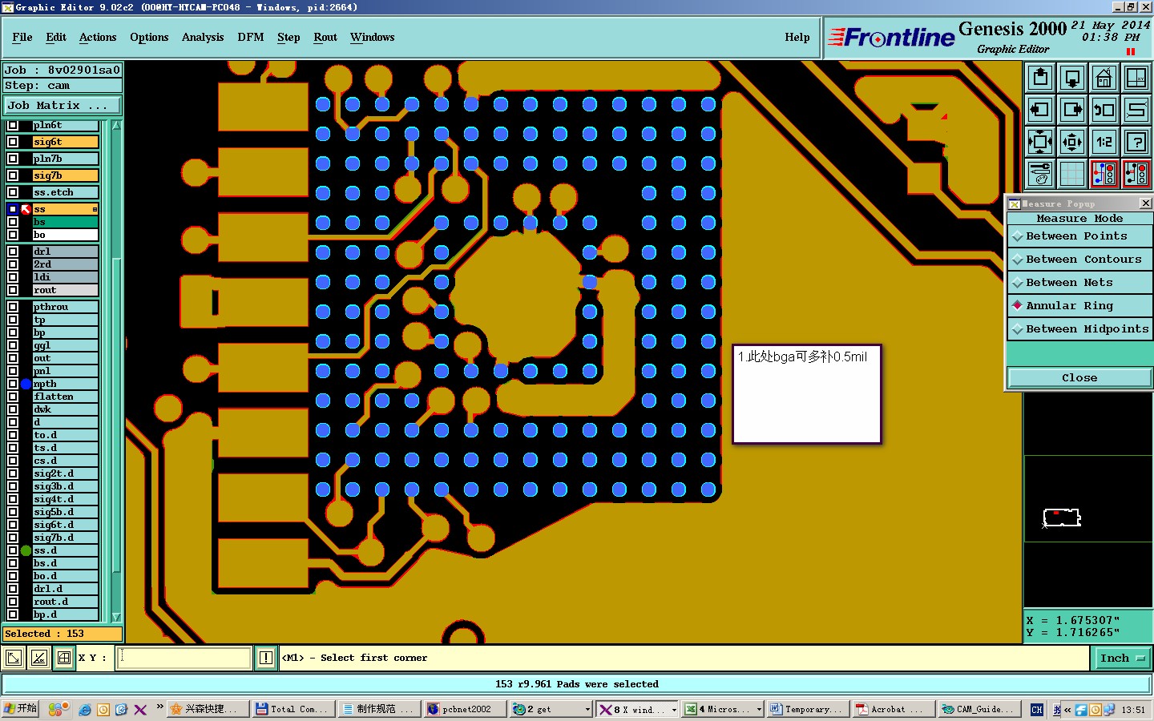Toggle checkbox for ss.etch layer
This screenshot has height=721, width=1154.
(x=13, y=192)
